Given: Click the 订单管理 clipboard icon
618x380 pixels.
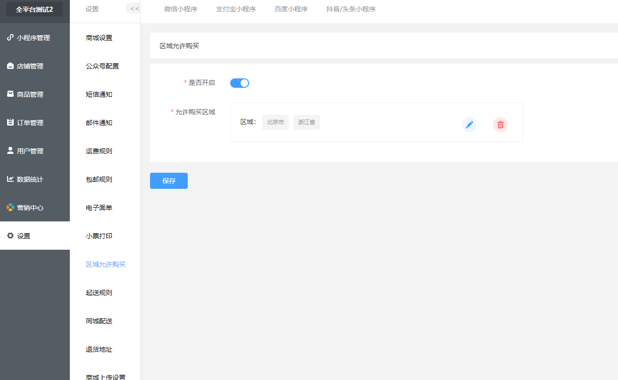Looking at the screenshot, I should coord(10,123).
